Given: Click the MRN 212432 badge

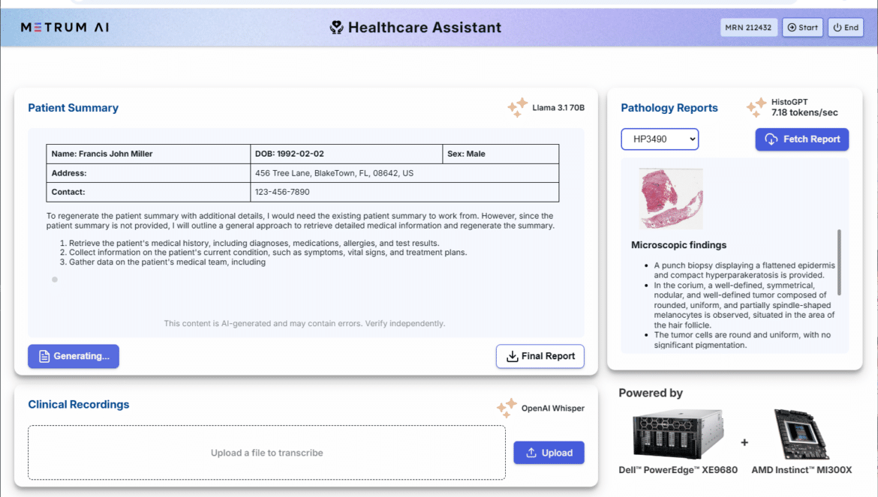Looking at the screenshot, I should pos(748,28).
